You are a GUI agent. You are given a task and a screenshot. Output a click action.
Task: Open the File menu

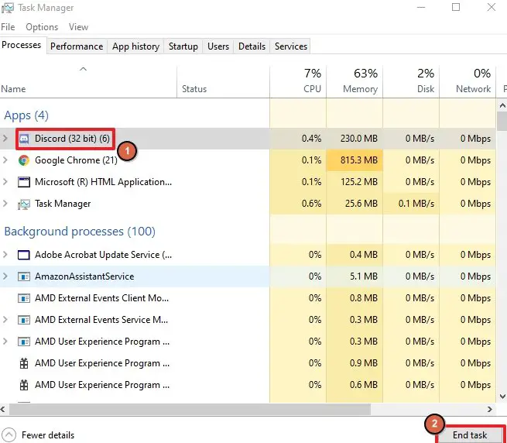[8, 27]
